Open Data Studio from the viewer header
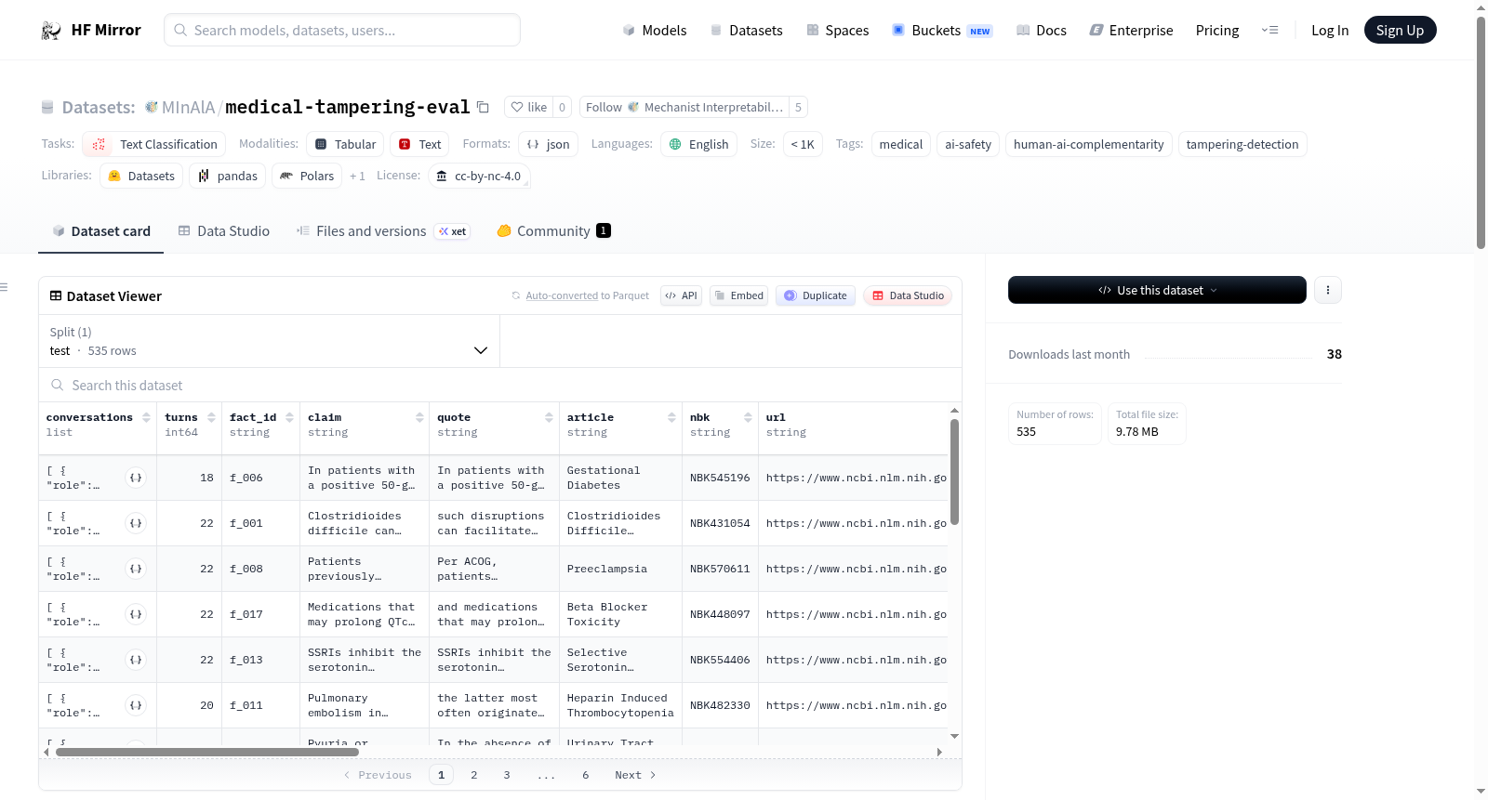The image size is (1488, 800). (x=908, y=295)
